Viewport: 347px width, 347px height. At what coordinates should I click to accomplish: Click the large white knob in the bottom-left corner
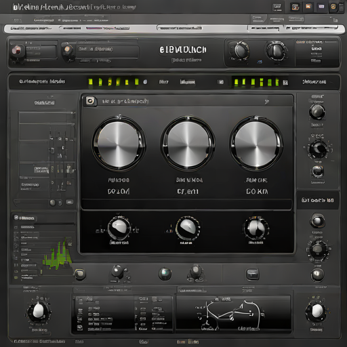[x=39, y=311]
